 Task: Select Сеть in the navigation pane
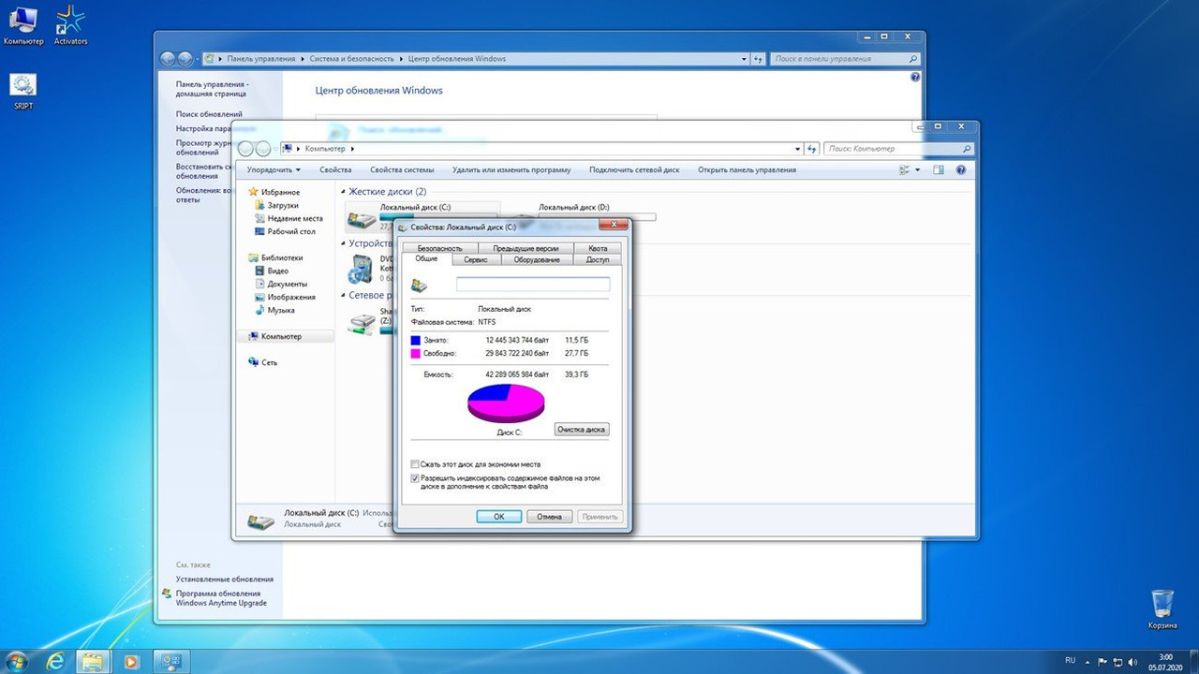point(262,362)
